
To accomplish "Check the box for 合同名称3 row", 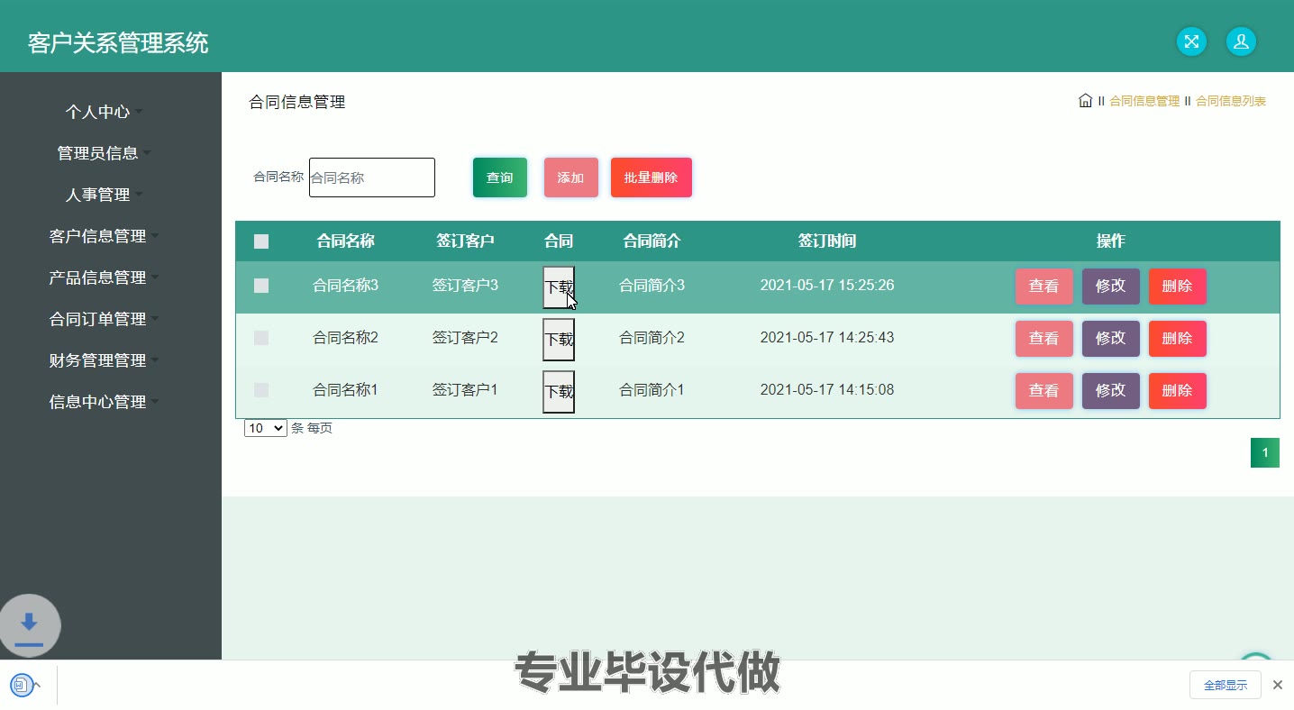I will pos(261,286).
